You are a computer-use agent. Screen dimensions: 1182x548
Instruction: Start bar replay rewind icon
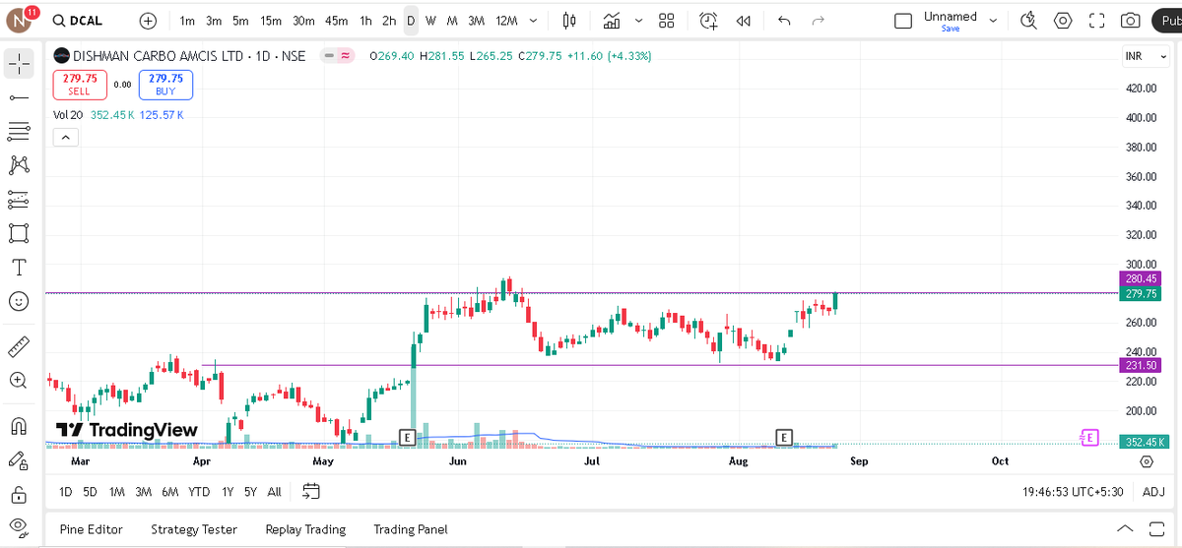744,21
